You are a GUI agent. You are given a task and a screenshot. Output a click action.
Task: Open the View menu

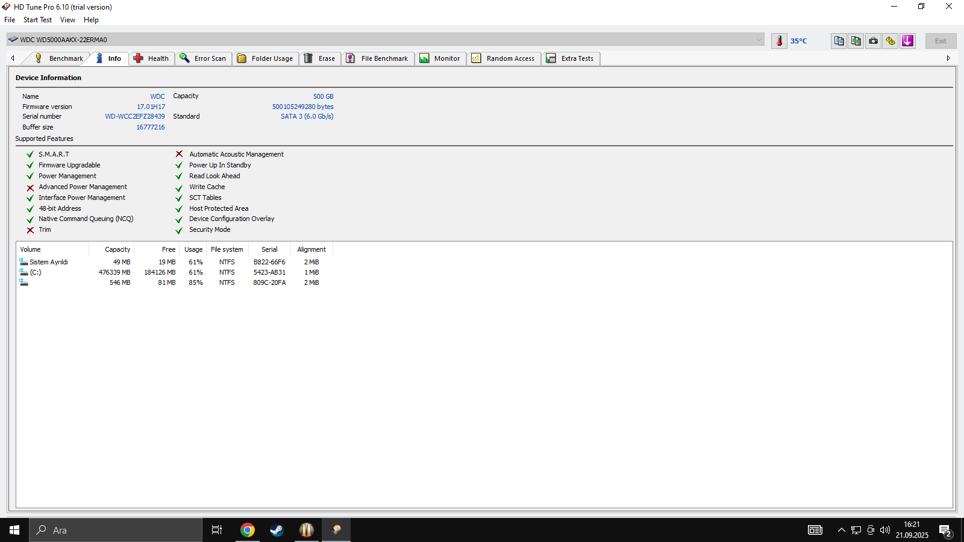[x=67, y=20]
